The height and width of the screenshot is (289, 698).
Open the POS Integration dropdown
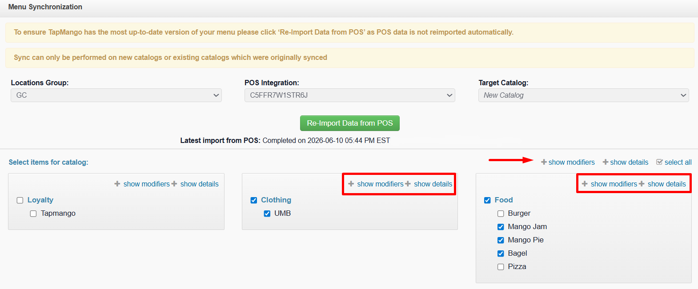(350, 95)
